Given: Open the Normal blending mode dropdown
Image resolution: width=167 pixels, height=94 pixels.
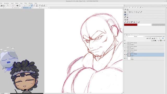Looking at the screenshot, I should pyautogui.click(x=136, y=37).
